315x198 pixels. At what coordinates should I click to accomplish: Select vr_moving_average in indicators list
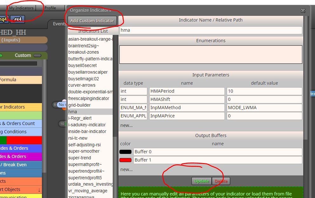(x=90, y=191)
